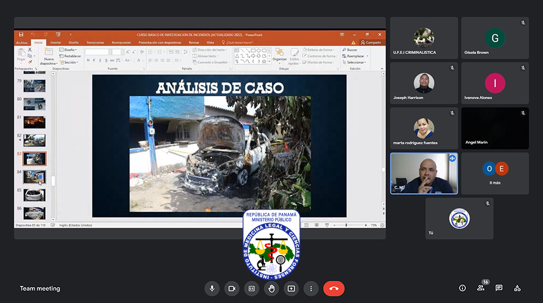Adjust the PowerPoint zoom slider

[346, 225]
